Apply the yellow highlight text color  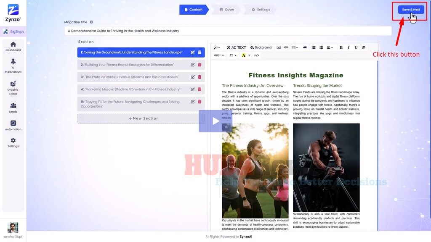244,55
